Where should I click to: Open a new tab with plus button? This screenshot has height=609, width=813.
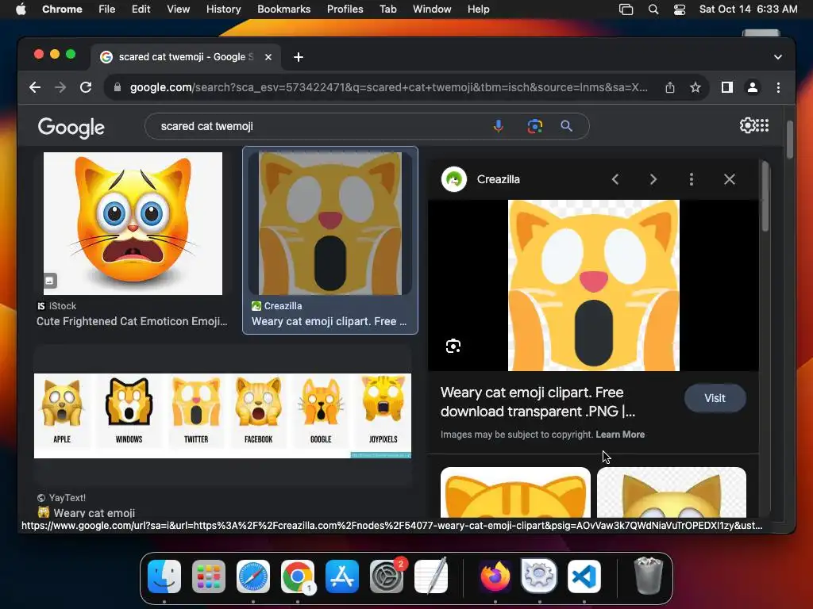299,57
